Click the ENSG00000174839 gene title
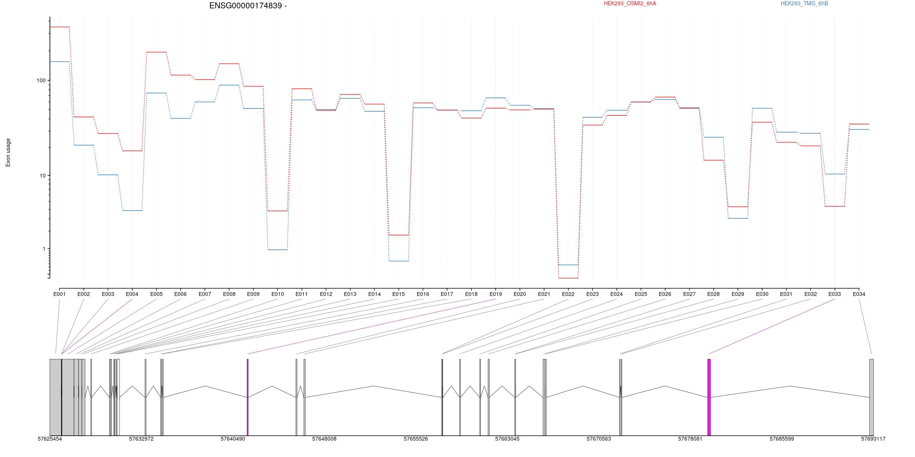 click(x=248, y=6)
